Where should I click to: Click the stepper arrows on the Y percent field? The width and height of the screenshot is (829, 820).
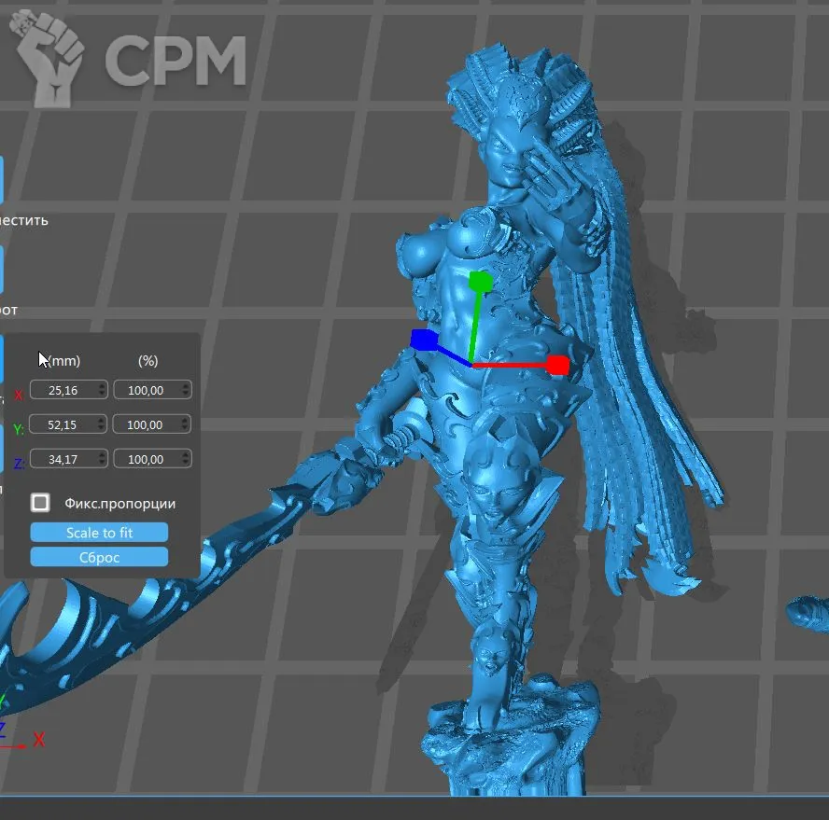pos(185,424)
